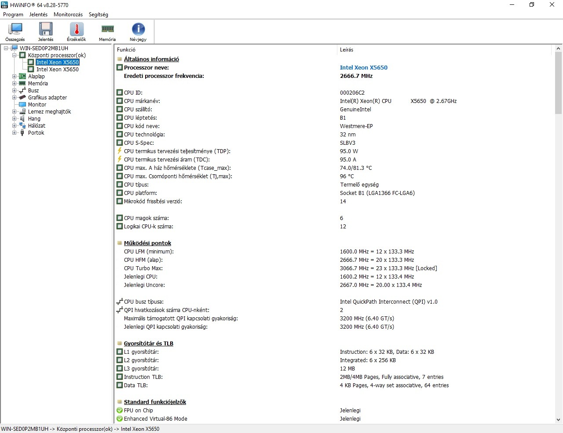The image size is (563, 433).
Task: Click the Funkció column header
Action: (226, 50)
